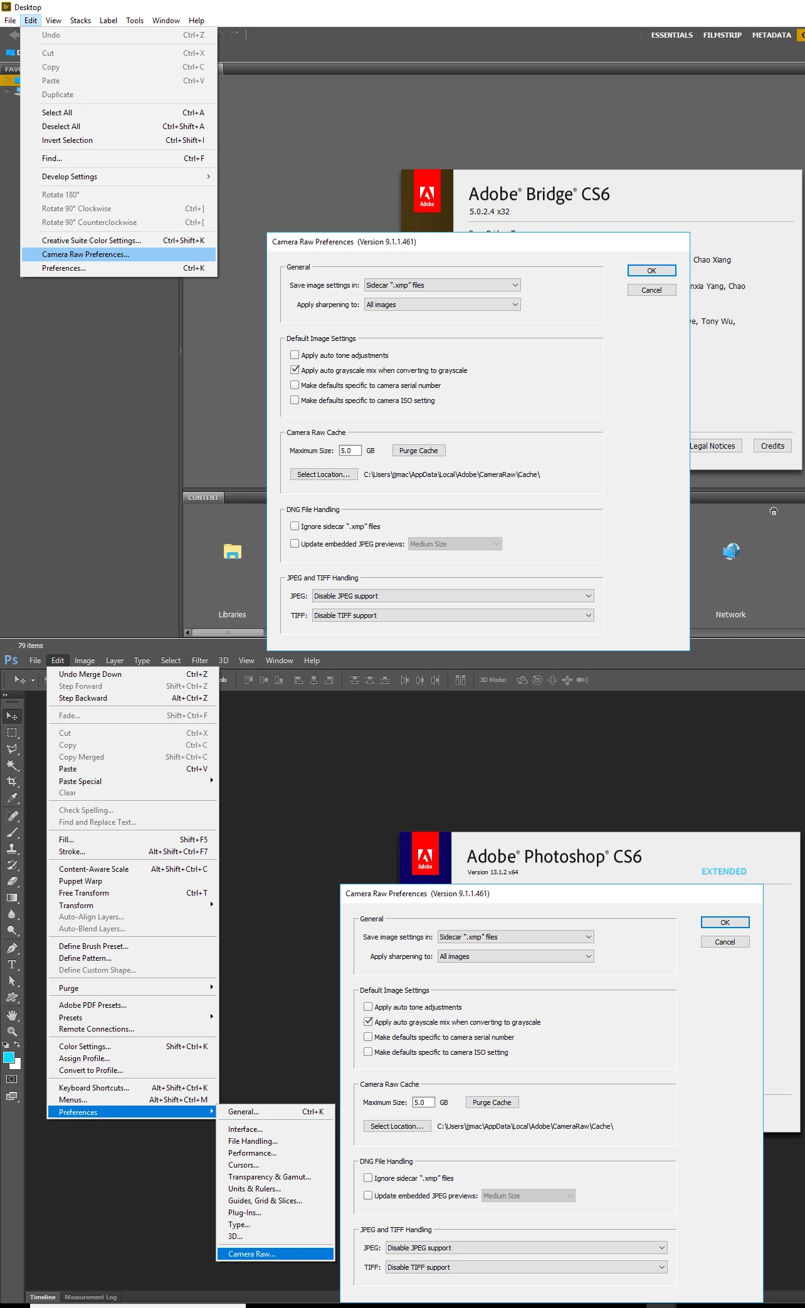Select the Move tool in Photoshop toolbar
Screen dimensions: 805x1308
[x=12, y=716]
